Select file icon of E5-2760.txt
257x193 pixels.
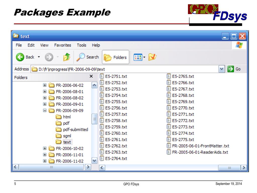[x=102, y=133]
